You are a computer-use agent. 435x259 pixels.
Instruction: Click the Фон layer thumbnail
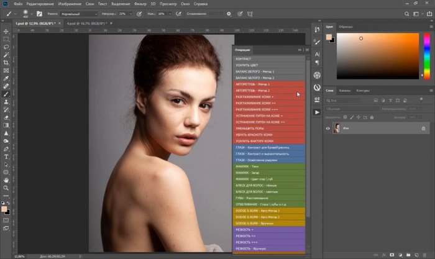pos(337,129)
